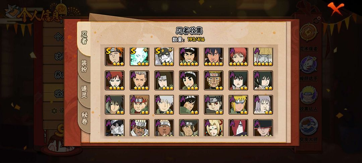Select the 秘卷 tab
Screen dimensions: 362x163
pos(84,118)
